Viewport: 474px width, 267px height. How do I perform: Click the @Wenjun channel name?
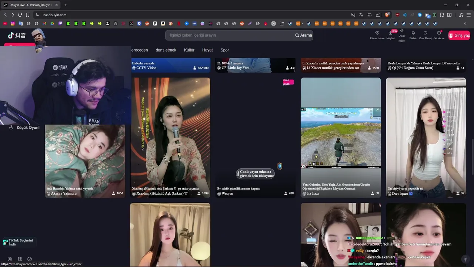(x=225, y=193)
